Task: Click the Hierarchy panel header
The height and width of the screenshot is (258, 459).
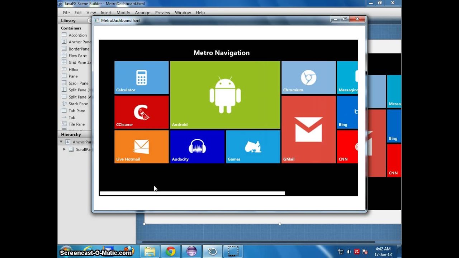Action: tap(75, 134)
